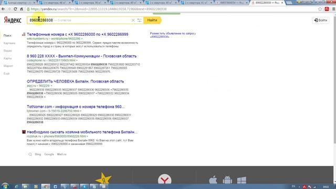Reload the page with refresh icon
This screenshot has width=336, height=189.
tap(15, 9)
